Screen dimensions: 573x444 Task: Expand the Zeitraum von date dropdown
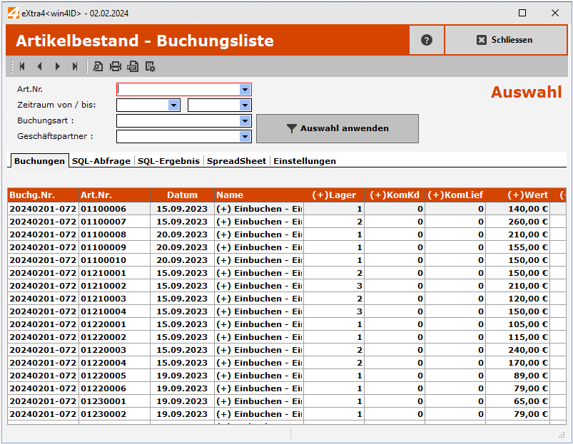[173, 104]
